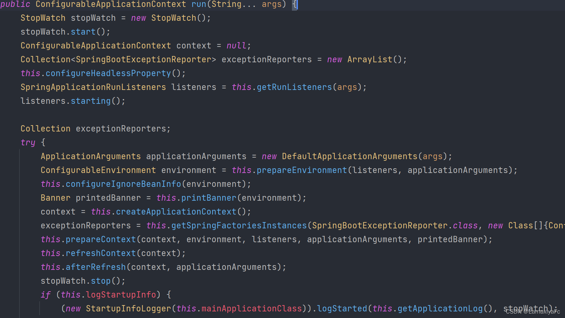Click logStartupInfo field in if condition
The width and height of the screenshot is (565, 318).
pos(121,295)
